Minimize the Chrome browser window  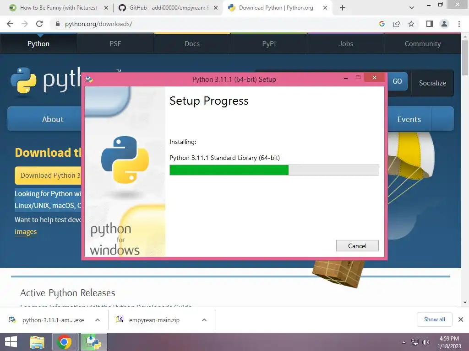pos(429,5)
